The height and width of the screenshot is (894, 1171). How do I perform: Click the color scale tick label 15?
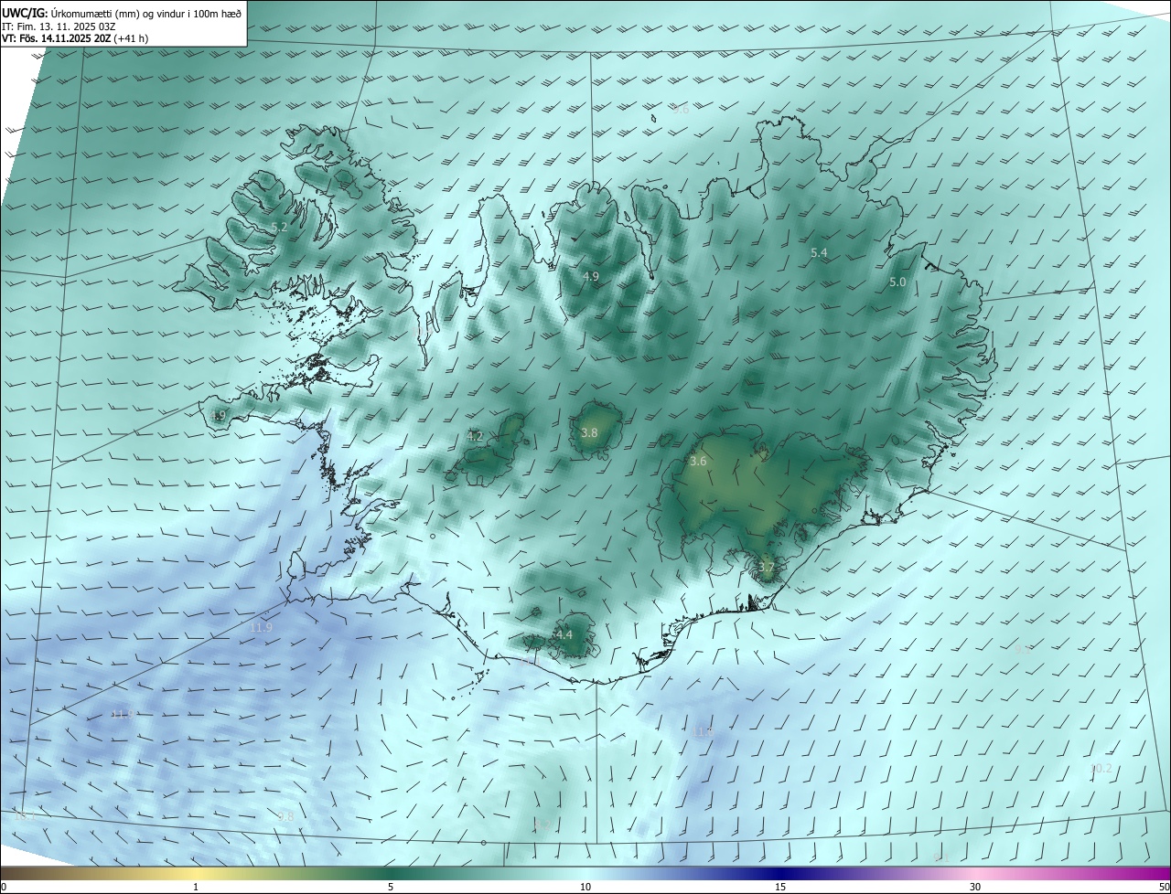[780, 887]
